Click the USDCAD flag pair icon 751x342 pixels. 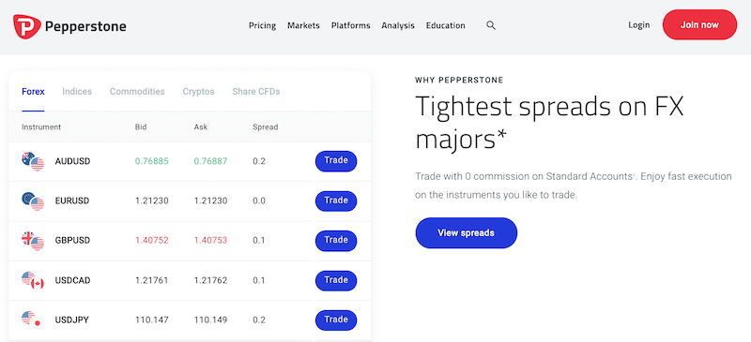33,280
